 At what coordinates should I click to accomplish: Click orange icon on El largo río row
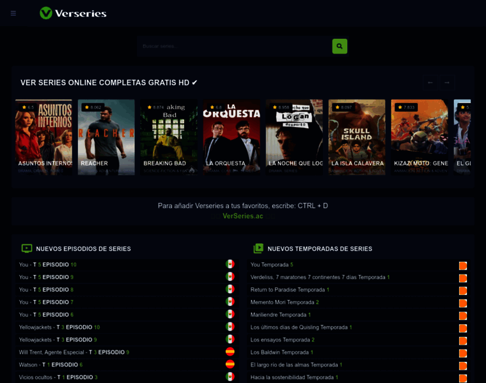pyautogui.click(x=463, y=366)
